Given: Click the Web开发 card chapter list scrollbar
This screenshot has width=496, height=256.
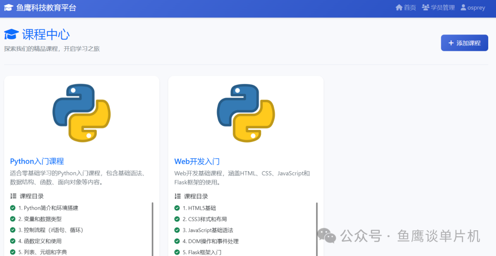Looking at the screenshot, I should pyautogui.click(x=317, y=229).
